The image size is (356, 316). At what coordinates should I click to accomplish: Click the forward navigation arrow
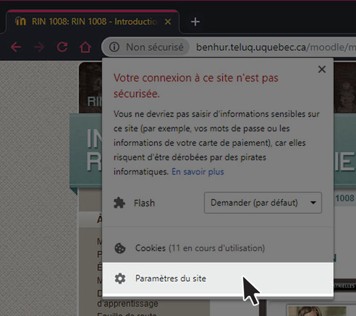pyautogui.click(x=39, y=47)
